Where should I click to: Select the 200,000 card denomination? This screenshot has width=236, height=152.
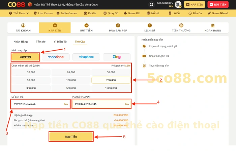[x=111, y=80]
